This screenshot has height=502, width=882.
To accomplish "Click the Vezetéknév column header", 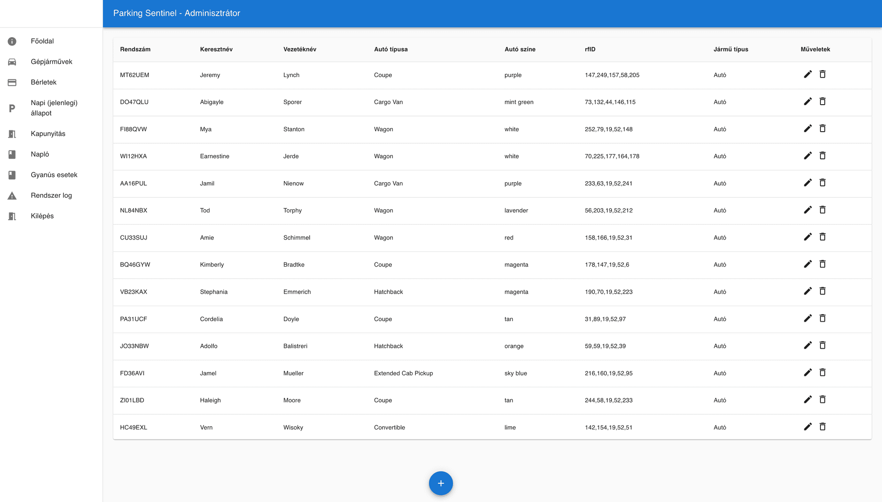I will pyautogui.click(x=300, y=50).
